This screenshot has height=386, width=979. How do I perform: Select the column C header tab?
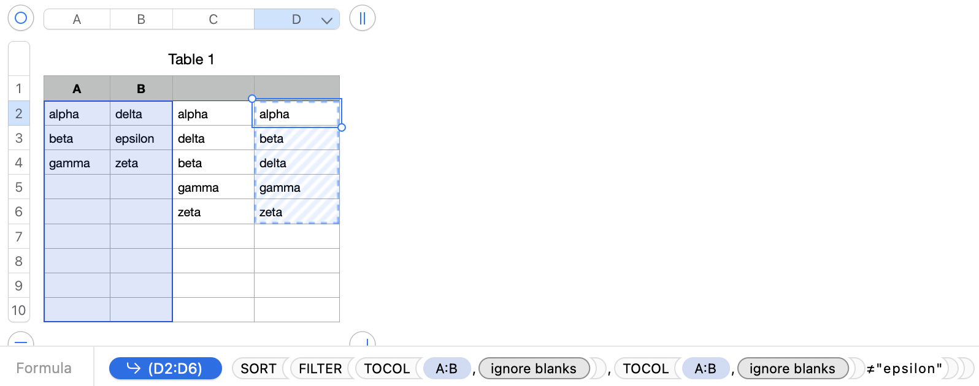tap(213, 20)
